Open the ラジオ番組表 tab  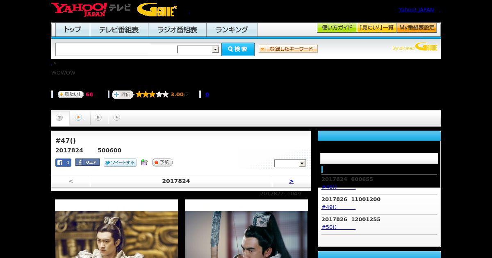point(177,29)
